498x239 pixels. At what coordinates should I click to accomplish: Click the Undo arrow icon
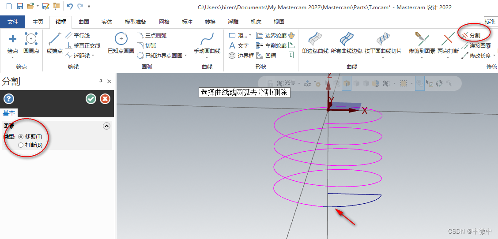(x=70, y=6)
